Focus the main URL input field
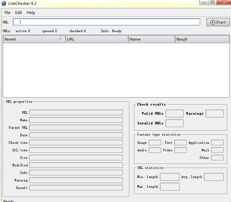The image size is (231, 202). pos(106,22)
